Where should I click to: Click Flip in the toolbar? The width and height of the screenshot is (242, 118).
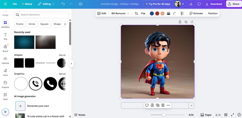tap(143, 14)
